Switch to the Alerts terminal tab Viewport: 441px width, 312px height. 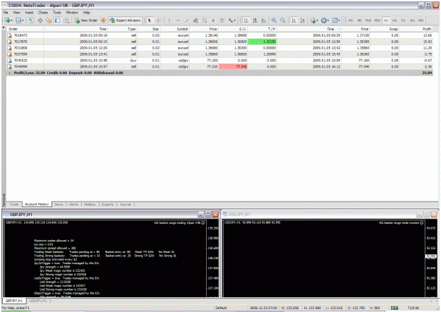73,204
